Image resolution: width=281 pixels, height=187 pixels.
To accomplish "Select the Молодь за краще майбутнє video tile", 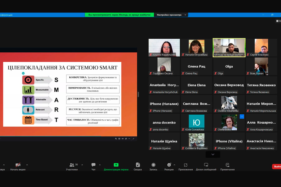I will click(x=229, y=47).
